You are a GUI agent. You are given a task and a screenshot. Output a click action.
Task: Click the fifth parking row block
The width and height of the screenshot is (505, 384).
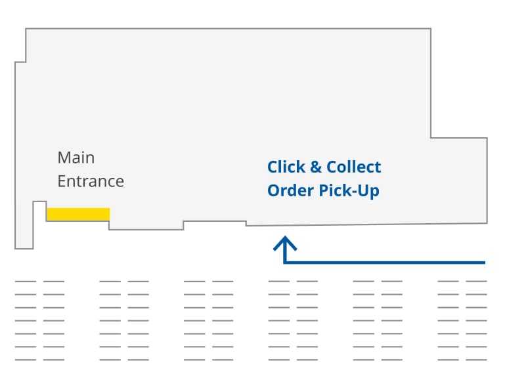click(x=378, y=320)
